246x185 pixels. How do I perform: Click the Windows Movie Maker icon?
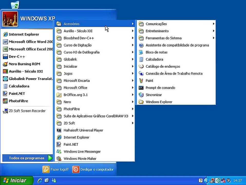point(59,159)
